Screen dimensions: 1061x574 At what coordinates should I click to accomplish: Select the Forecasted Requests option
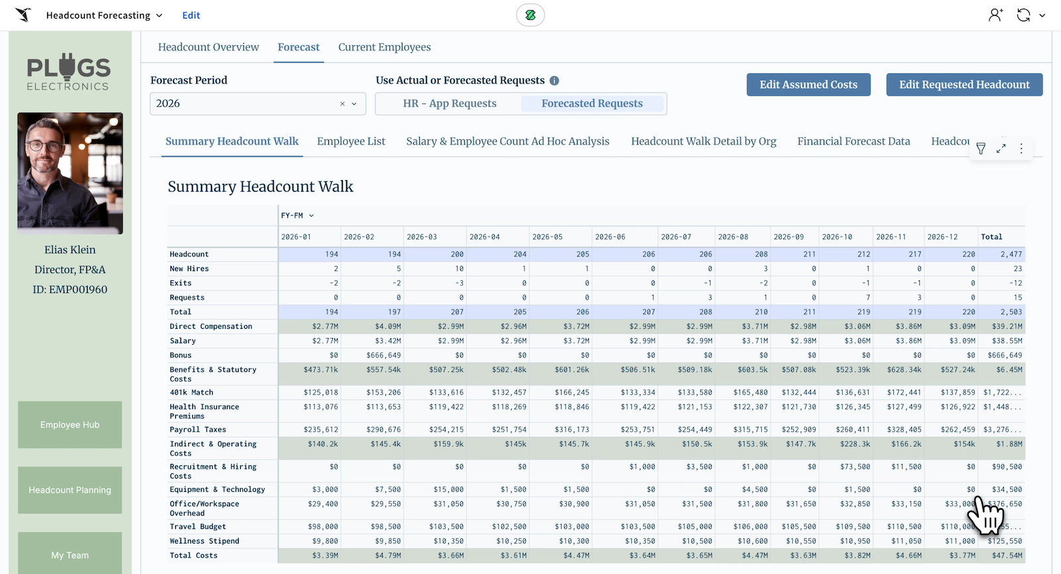592,103
